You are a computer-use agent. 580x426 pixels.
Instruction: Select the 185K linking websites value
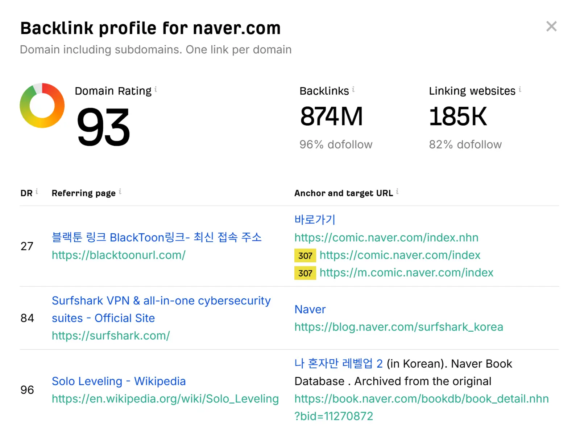pos(458,116)
